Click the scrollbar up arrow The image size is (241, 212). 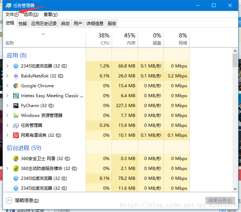(x=235, y=51)
